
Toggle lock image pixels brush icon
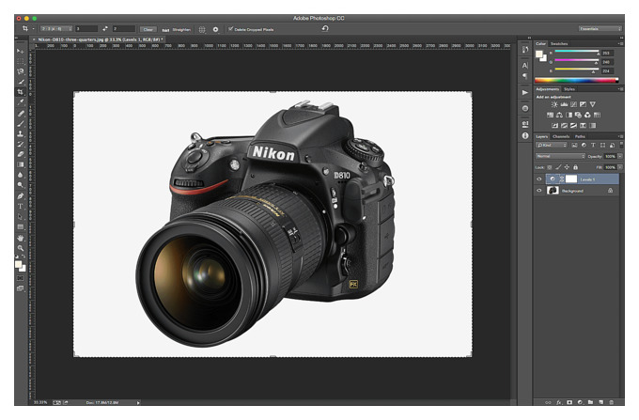558,167
